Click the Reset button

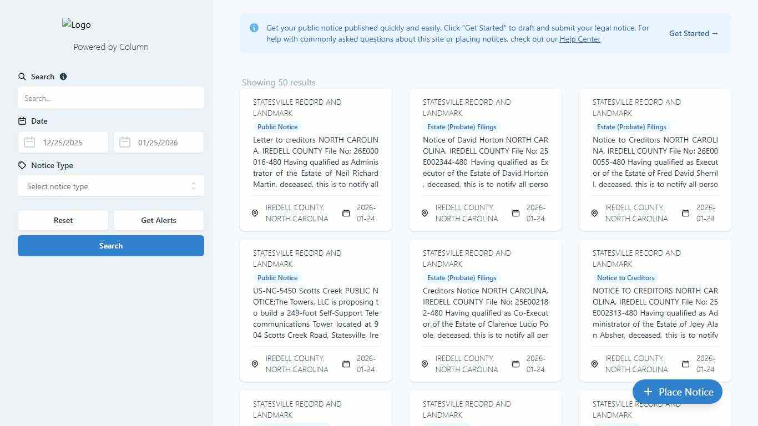pyautogui.click(x=63, y=220)
